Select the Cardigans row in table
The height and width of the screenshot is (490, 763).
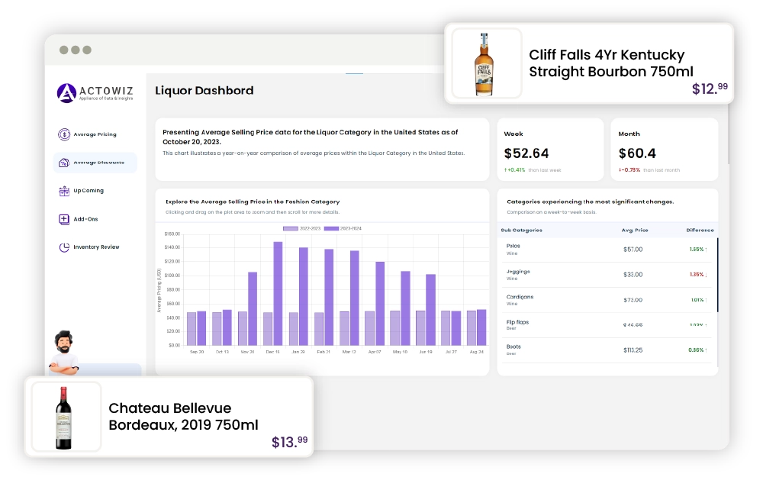(x=607, y=300)
